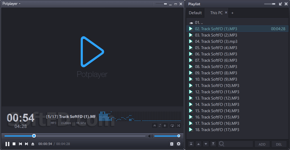
Task: Adjust the playlist window opacity slider
Action: pos(270,4)
